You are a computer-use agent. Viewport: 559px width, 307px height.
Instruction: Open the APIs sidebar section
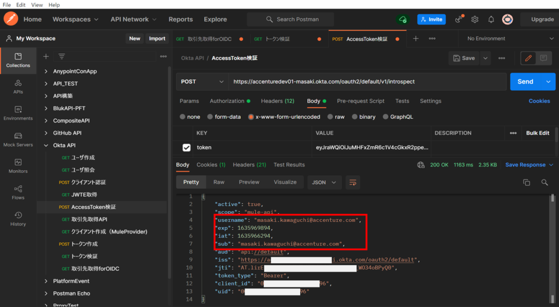18,86
